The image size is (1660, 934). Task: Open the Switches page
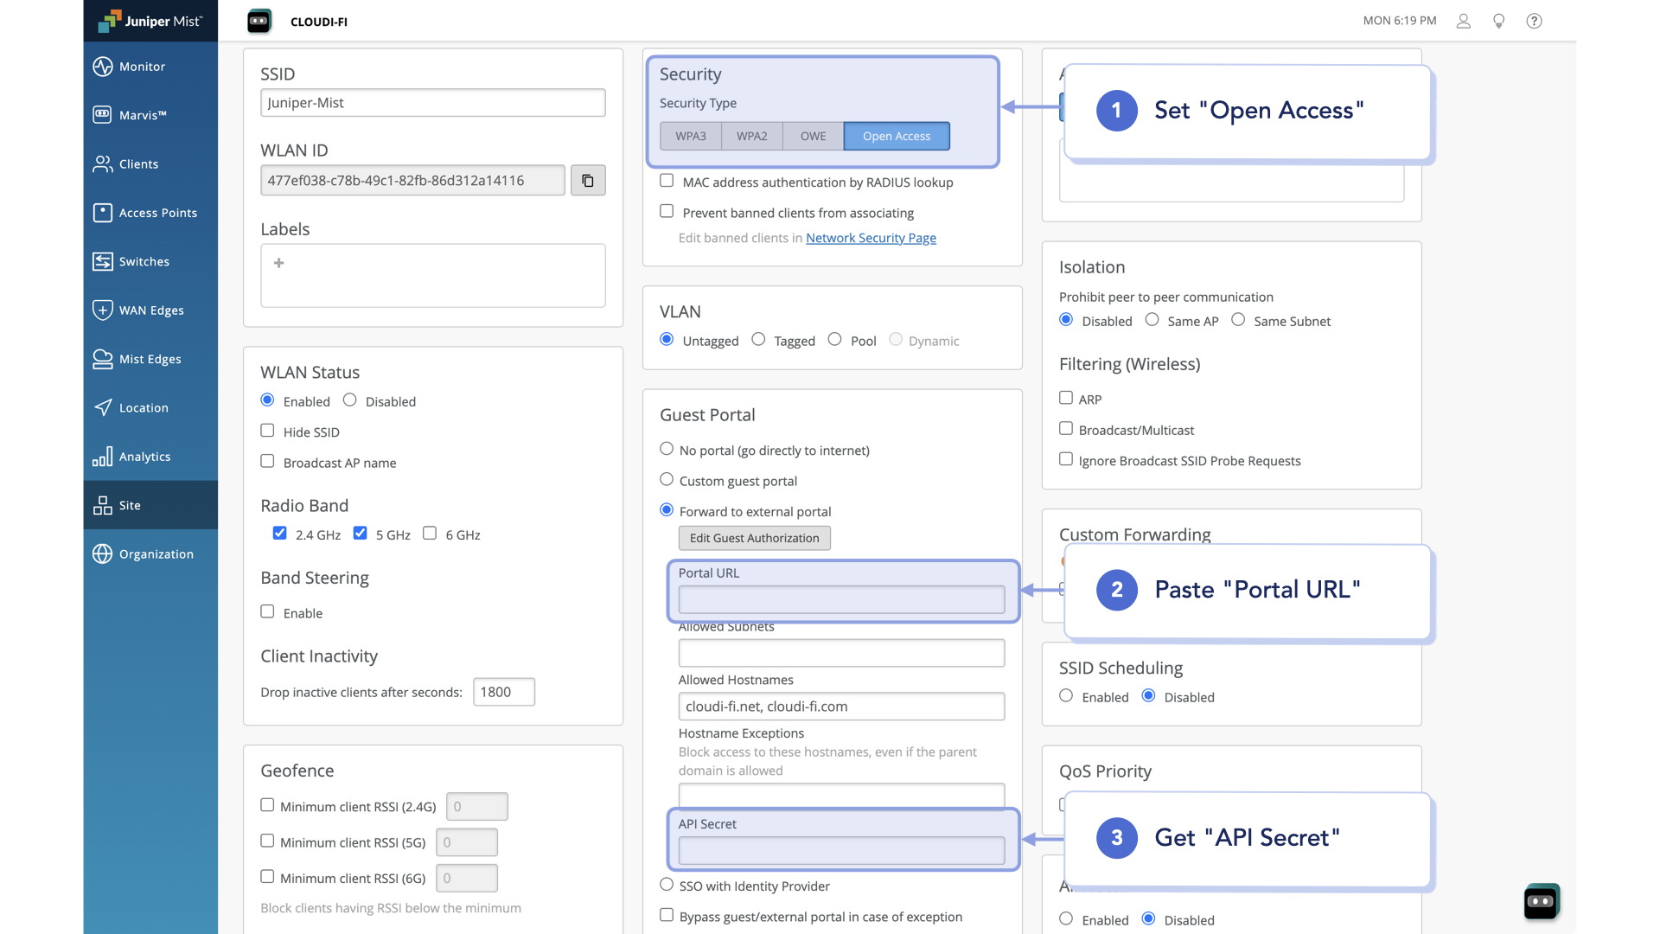pos(144,261)
